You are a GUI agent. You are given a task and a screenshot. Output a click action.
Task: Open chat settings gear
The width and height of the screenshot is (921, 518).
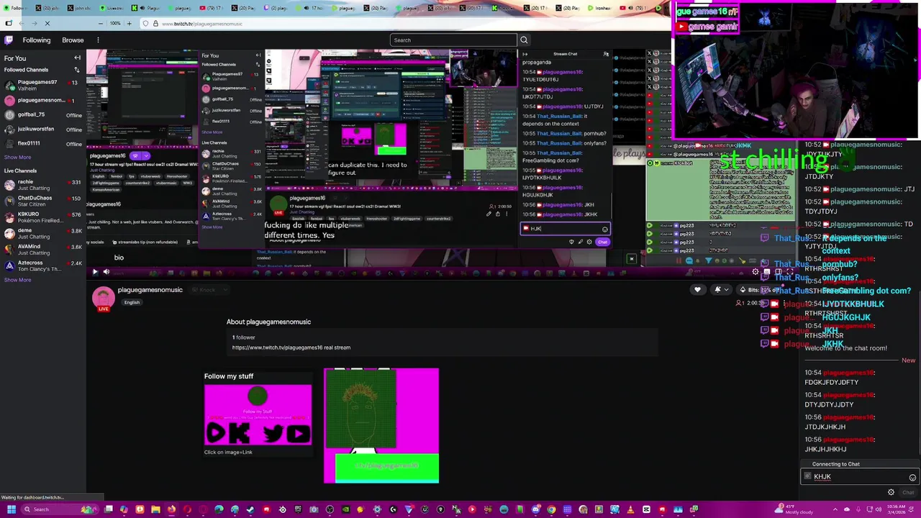pos(891,493)
